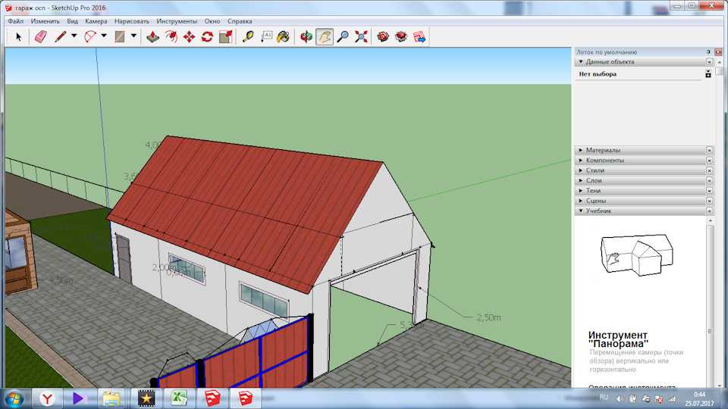Expand the Сцены panel

pos(581,201)
